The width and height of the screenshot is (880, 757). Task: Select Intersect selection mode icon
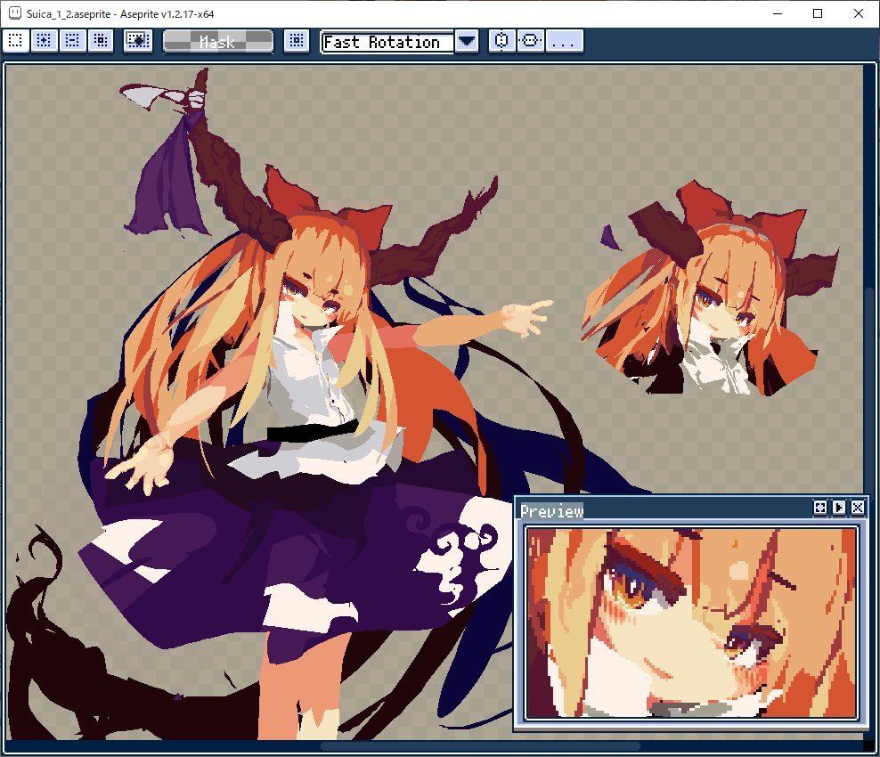(x=101, y=41)
